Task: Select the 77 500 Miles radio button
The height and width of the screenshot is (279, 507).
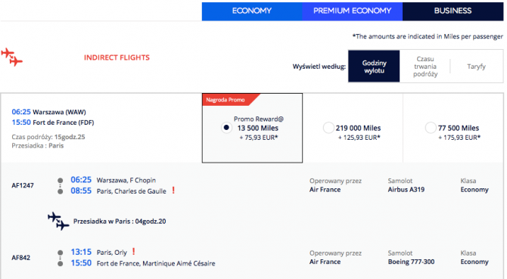Action: (431, 128)
